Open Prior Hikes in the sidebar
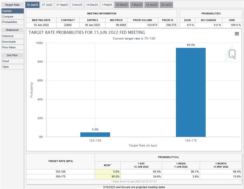Screen dimensions: 244x189 [9, 48]
